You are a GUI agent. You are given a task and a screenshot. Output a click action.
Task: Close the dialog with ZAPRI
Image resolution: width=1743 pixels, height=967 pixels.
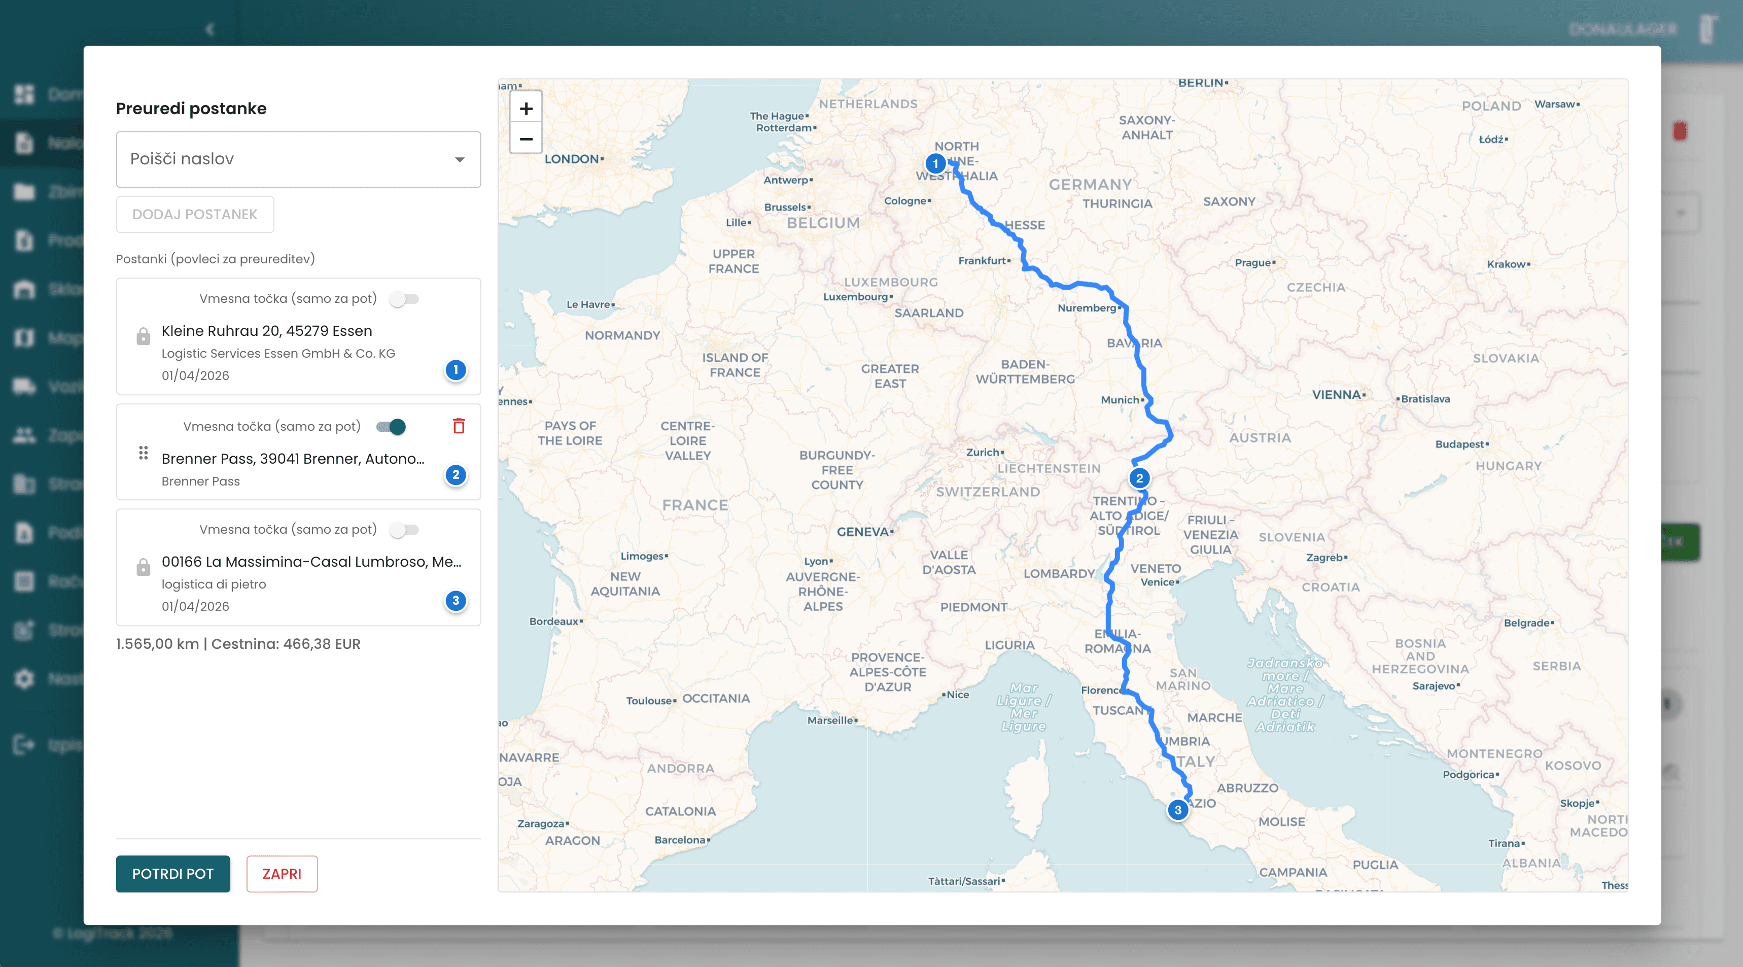[x=282, y=874]
